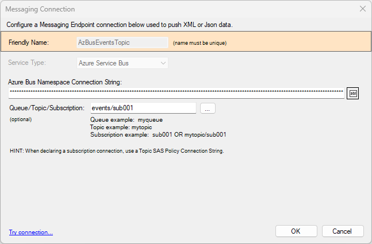The width and height of the screenshot is (372, 244).
Task: Click the Friendly Name text field
Action: coord(122,42)
